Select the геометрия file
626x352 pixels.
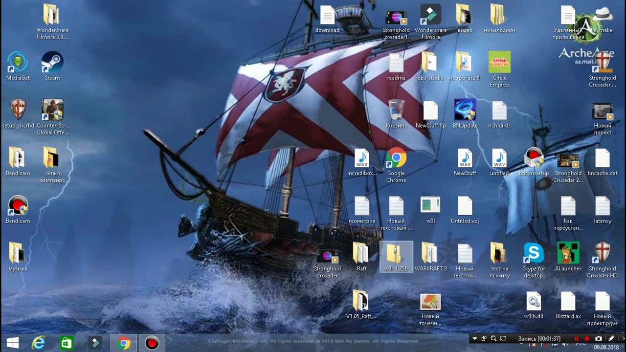click(362, 209)
